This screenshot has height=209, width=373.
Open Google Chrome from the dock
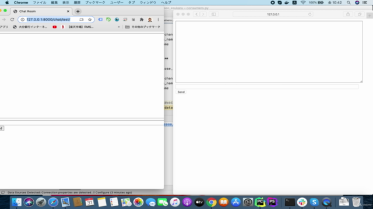click(211, 202)
